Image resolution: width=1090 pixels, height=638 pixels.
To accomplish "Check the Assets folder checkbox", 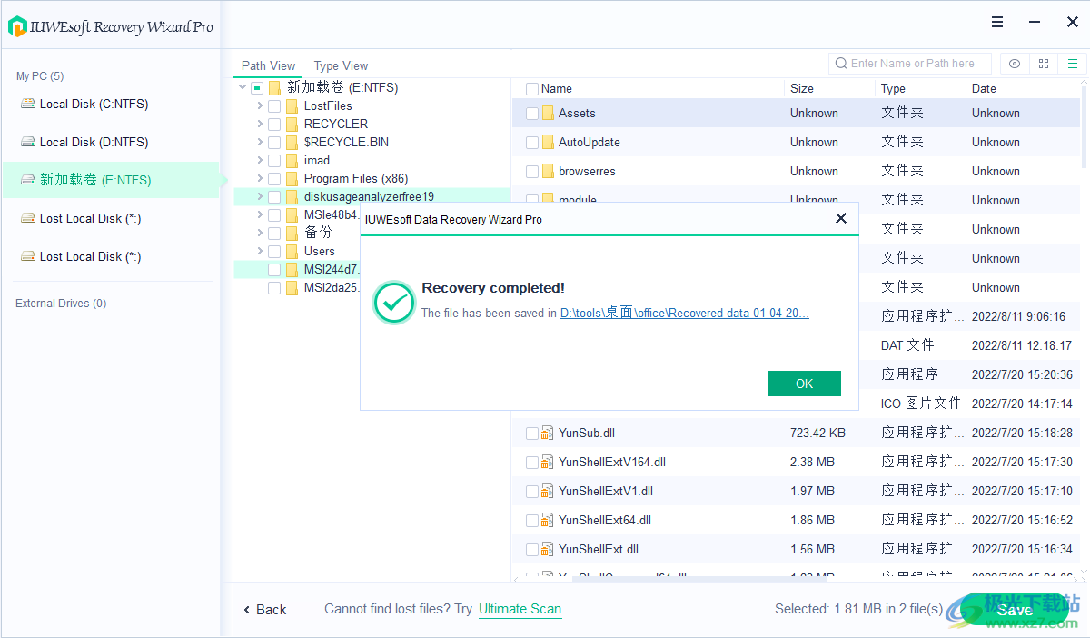I will [x=532, y=113].
